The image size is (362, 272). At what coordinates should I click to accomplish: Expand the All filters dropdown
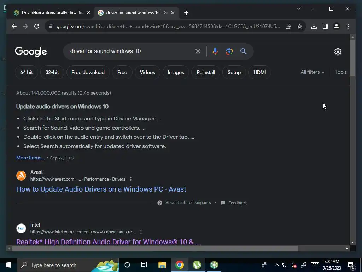click(313, 72)
